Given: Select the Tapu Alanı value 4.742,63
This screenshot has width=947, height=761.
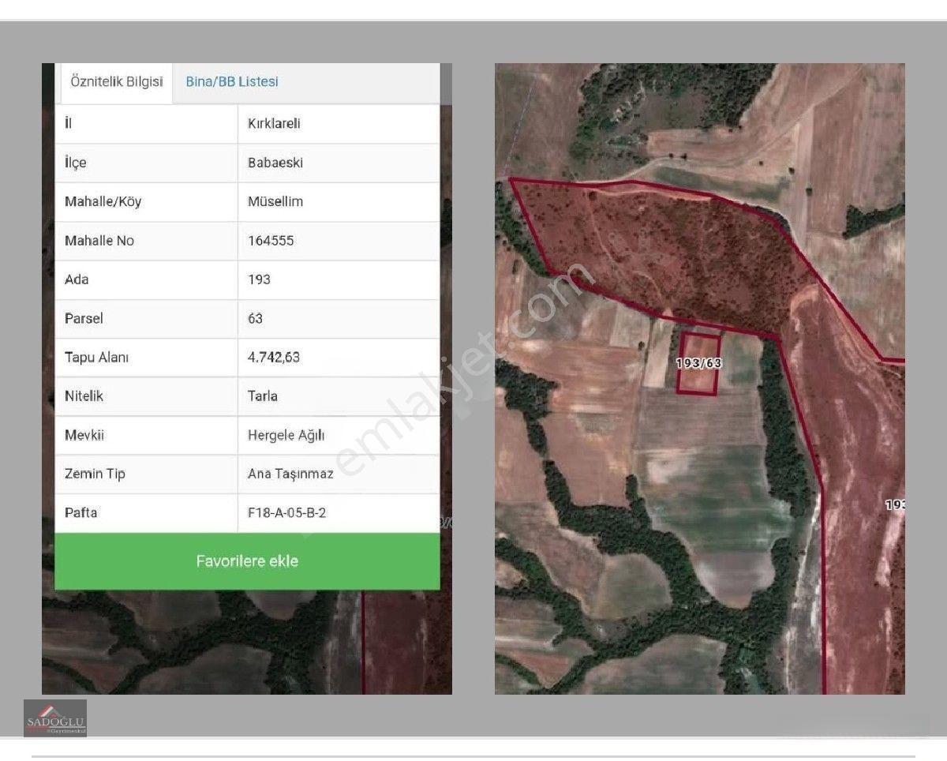Looking at the screenshot, I should tap(273, 358).
